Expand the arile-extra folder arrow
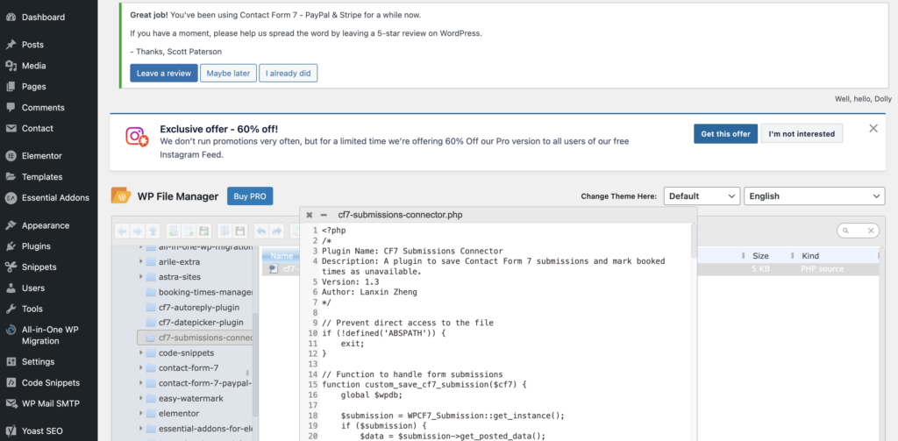 click(141, 262)
